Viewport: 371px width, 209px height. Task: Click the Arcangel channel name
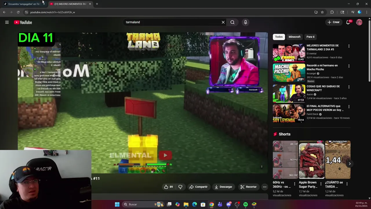point(312,73)
